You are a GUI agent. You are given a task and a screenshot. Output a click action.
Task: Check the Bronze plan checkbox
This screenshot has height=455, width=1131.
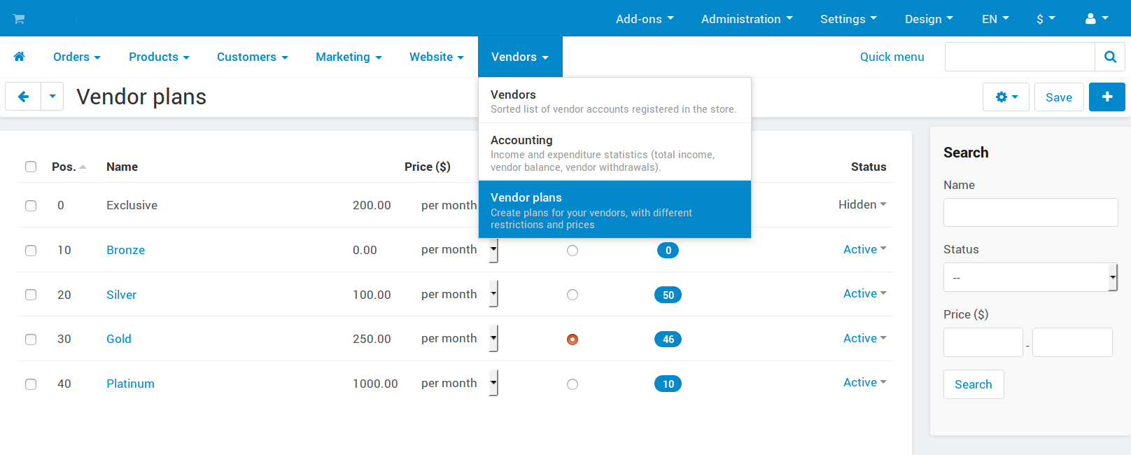pos(31,251)
